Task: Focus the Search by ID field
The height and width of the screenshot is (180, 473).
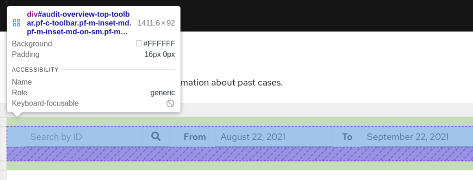Action: coord(83,137)
